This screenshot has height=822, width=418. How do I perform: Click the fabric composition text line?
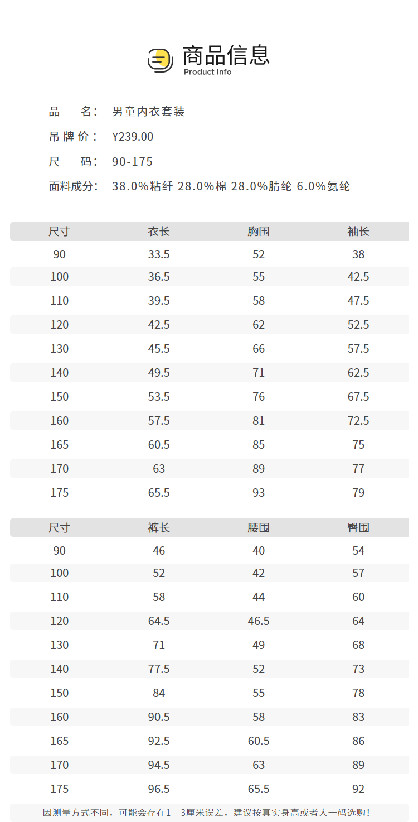pos(231,186)
